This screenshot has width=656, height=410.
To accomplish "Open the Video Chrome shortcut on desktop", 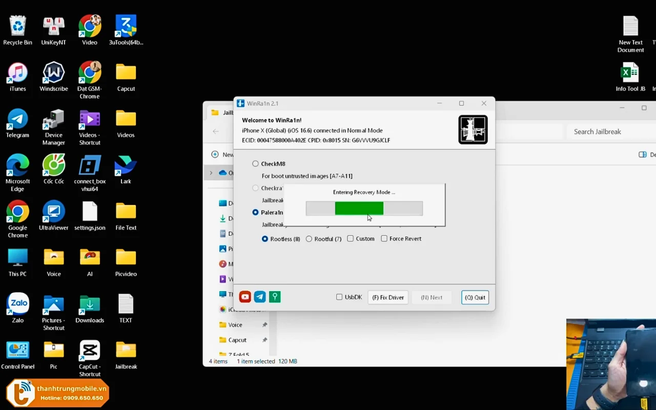I will pyautogui.click(x=90, y=30).
